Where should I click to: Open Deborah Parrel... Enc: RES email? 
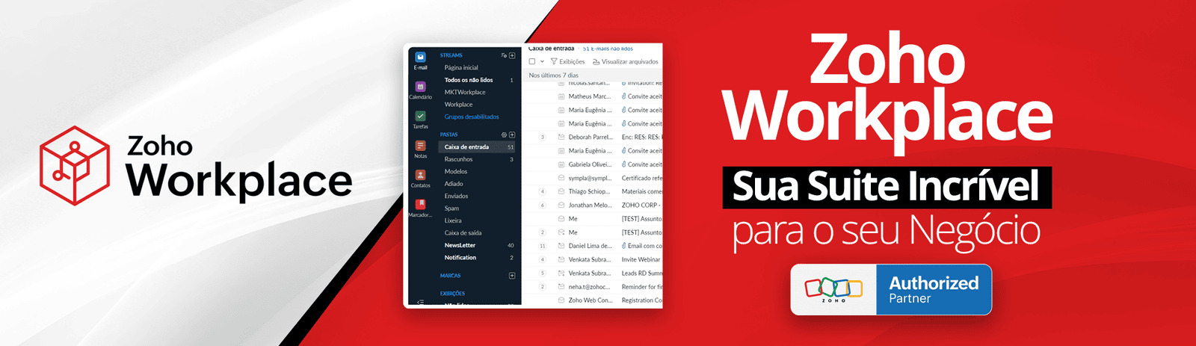(x=592, y=137)
